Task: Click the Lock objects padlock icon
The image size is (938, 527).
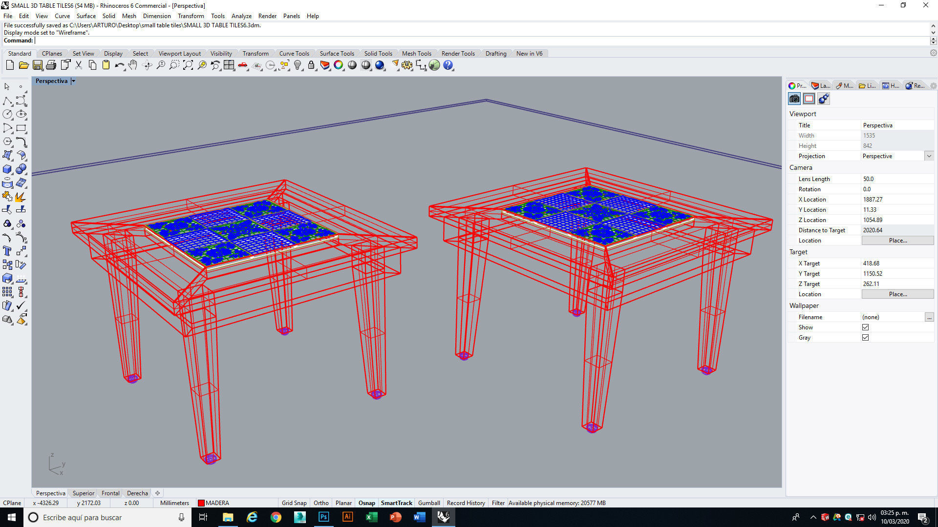Action: click(x=311, y=65)
